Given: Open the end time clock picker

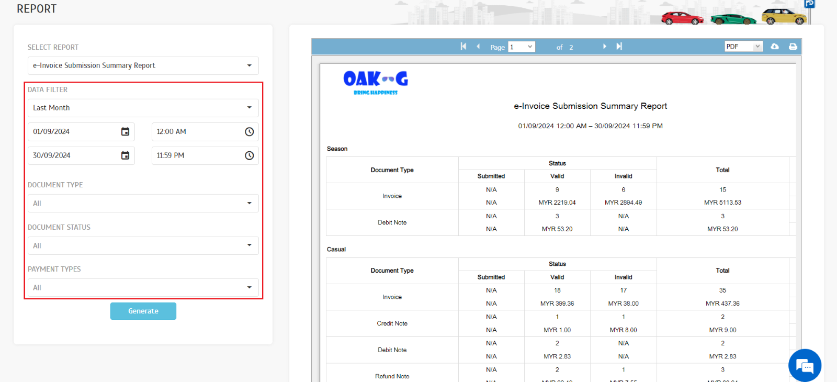Looking at the screenshot, I should tap(249, 155).
